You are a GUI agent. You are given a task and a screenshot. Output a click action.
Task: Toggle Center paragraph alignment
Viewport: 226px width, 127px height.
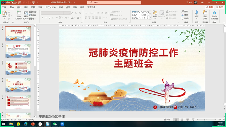coord(89,17)
